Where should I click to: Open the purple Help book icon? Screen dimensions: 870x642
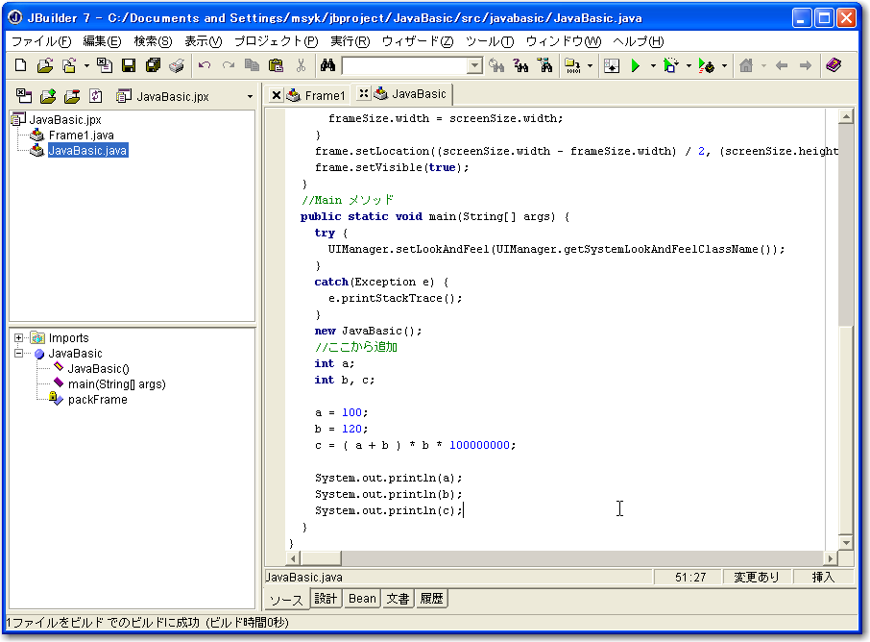(x=834, y=65)
